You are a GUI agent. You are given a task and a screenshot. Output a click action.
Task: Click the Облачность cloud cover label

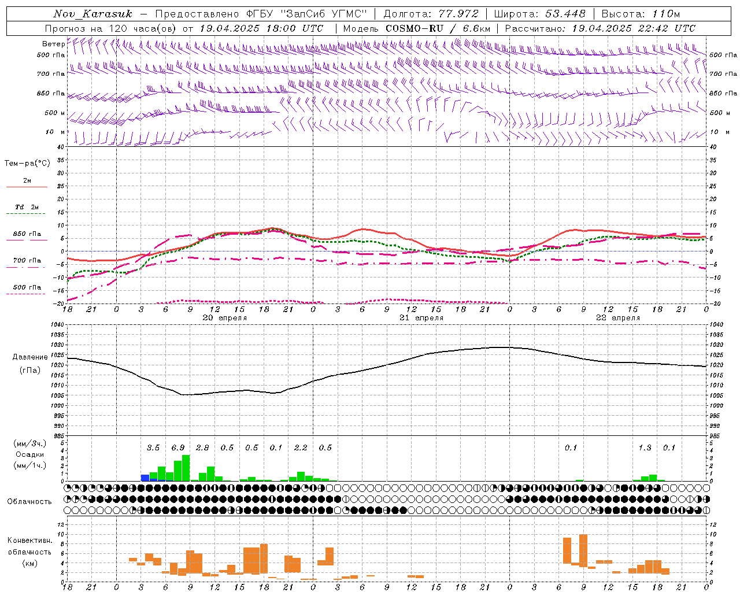coord(29,502)
